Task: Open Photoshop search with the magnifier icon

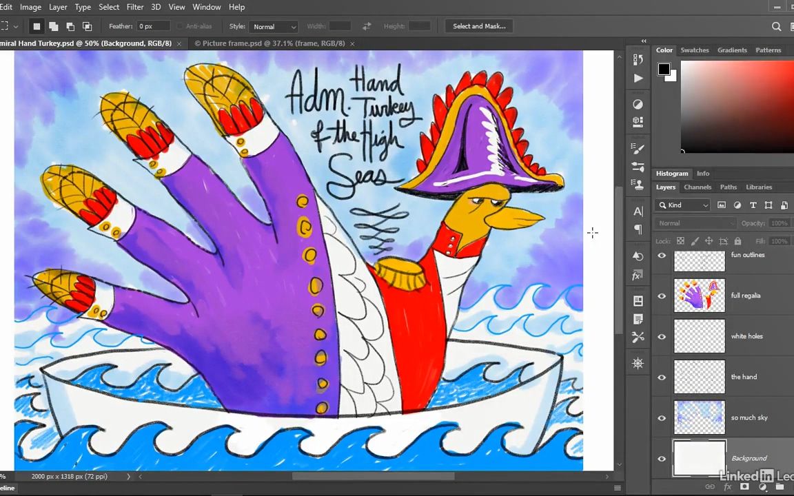Action: click(777, 26)
